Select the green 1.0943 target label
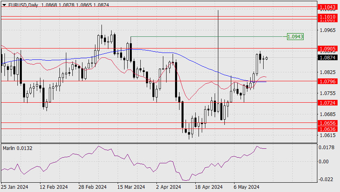This screenshot has height=192, width=340. pyautogui.click(x=295, y=37)
